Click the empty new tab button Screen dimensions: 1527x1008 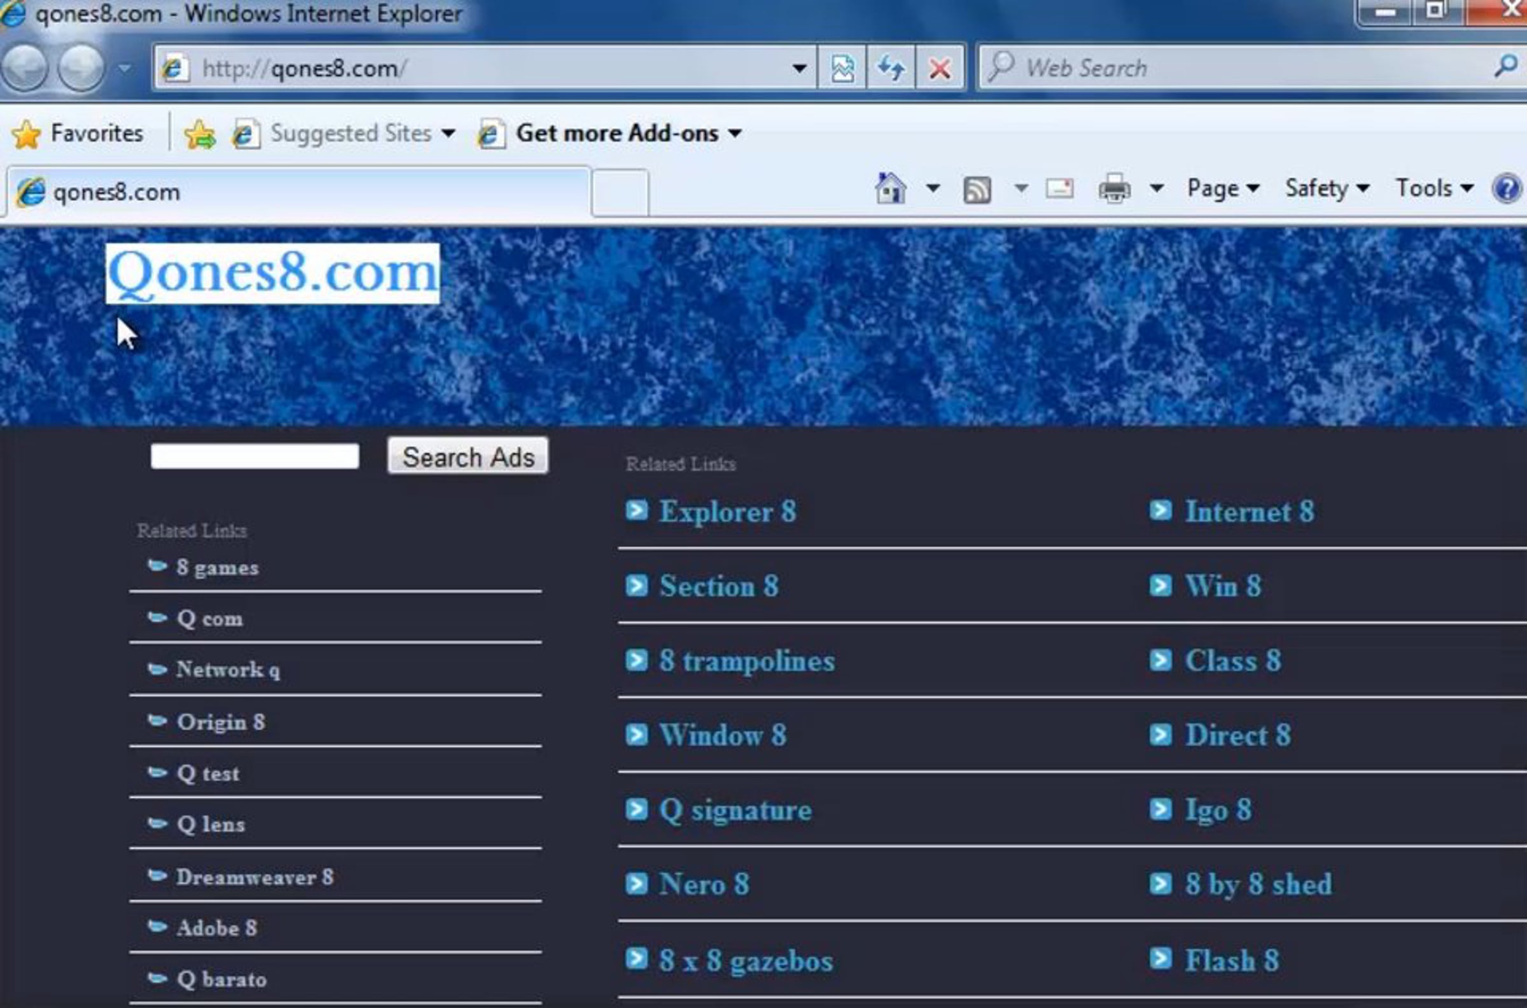pos(620,191)
